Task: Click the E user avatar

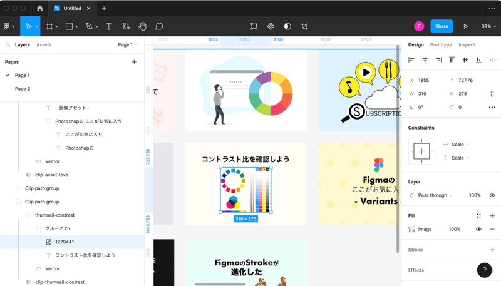Action: point(419,26)
